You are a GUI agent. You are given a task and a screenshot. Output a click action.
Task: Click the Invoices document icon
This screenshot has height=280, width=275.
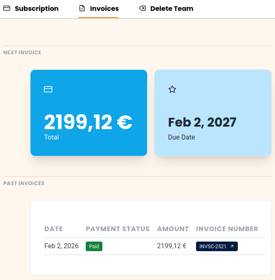pos(82,8)
